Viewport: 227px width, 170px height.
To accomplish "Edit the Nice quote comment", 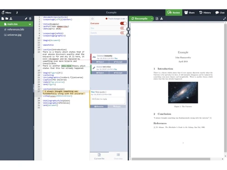I will (110, 94).
